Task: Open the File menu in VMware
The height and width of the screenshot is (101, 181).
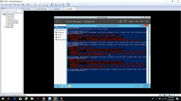Action: [x=2, y=5]
